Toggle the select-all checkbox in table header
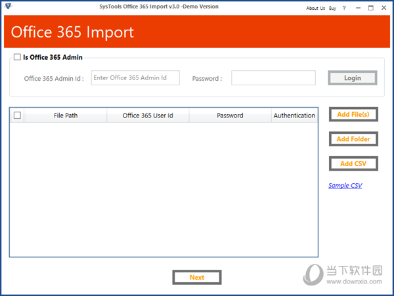 point(17,116)
